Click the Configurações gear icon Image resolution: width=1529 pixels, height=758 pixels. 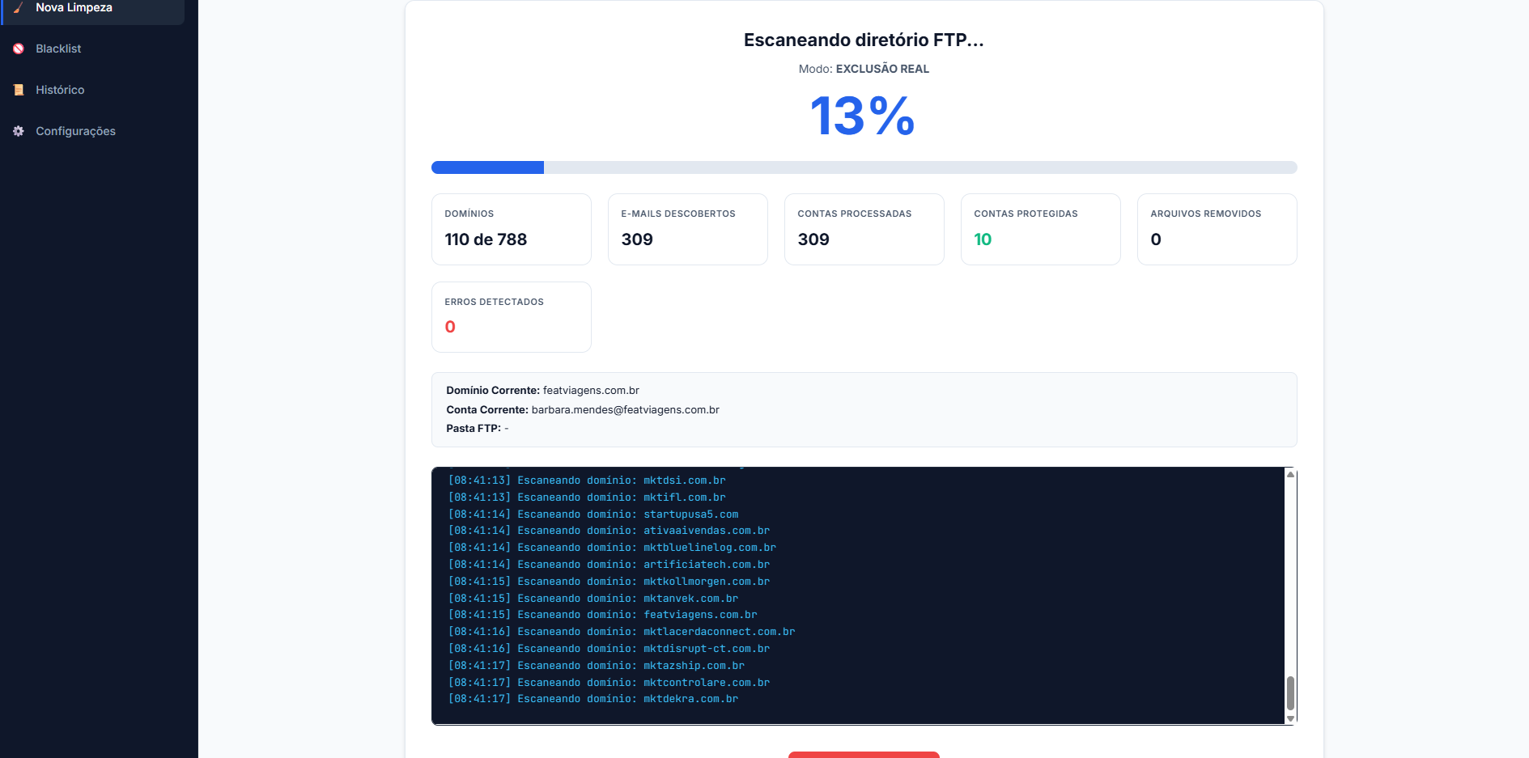pos(19,131)
